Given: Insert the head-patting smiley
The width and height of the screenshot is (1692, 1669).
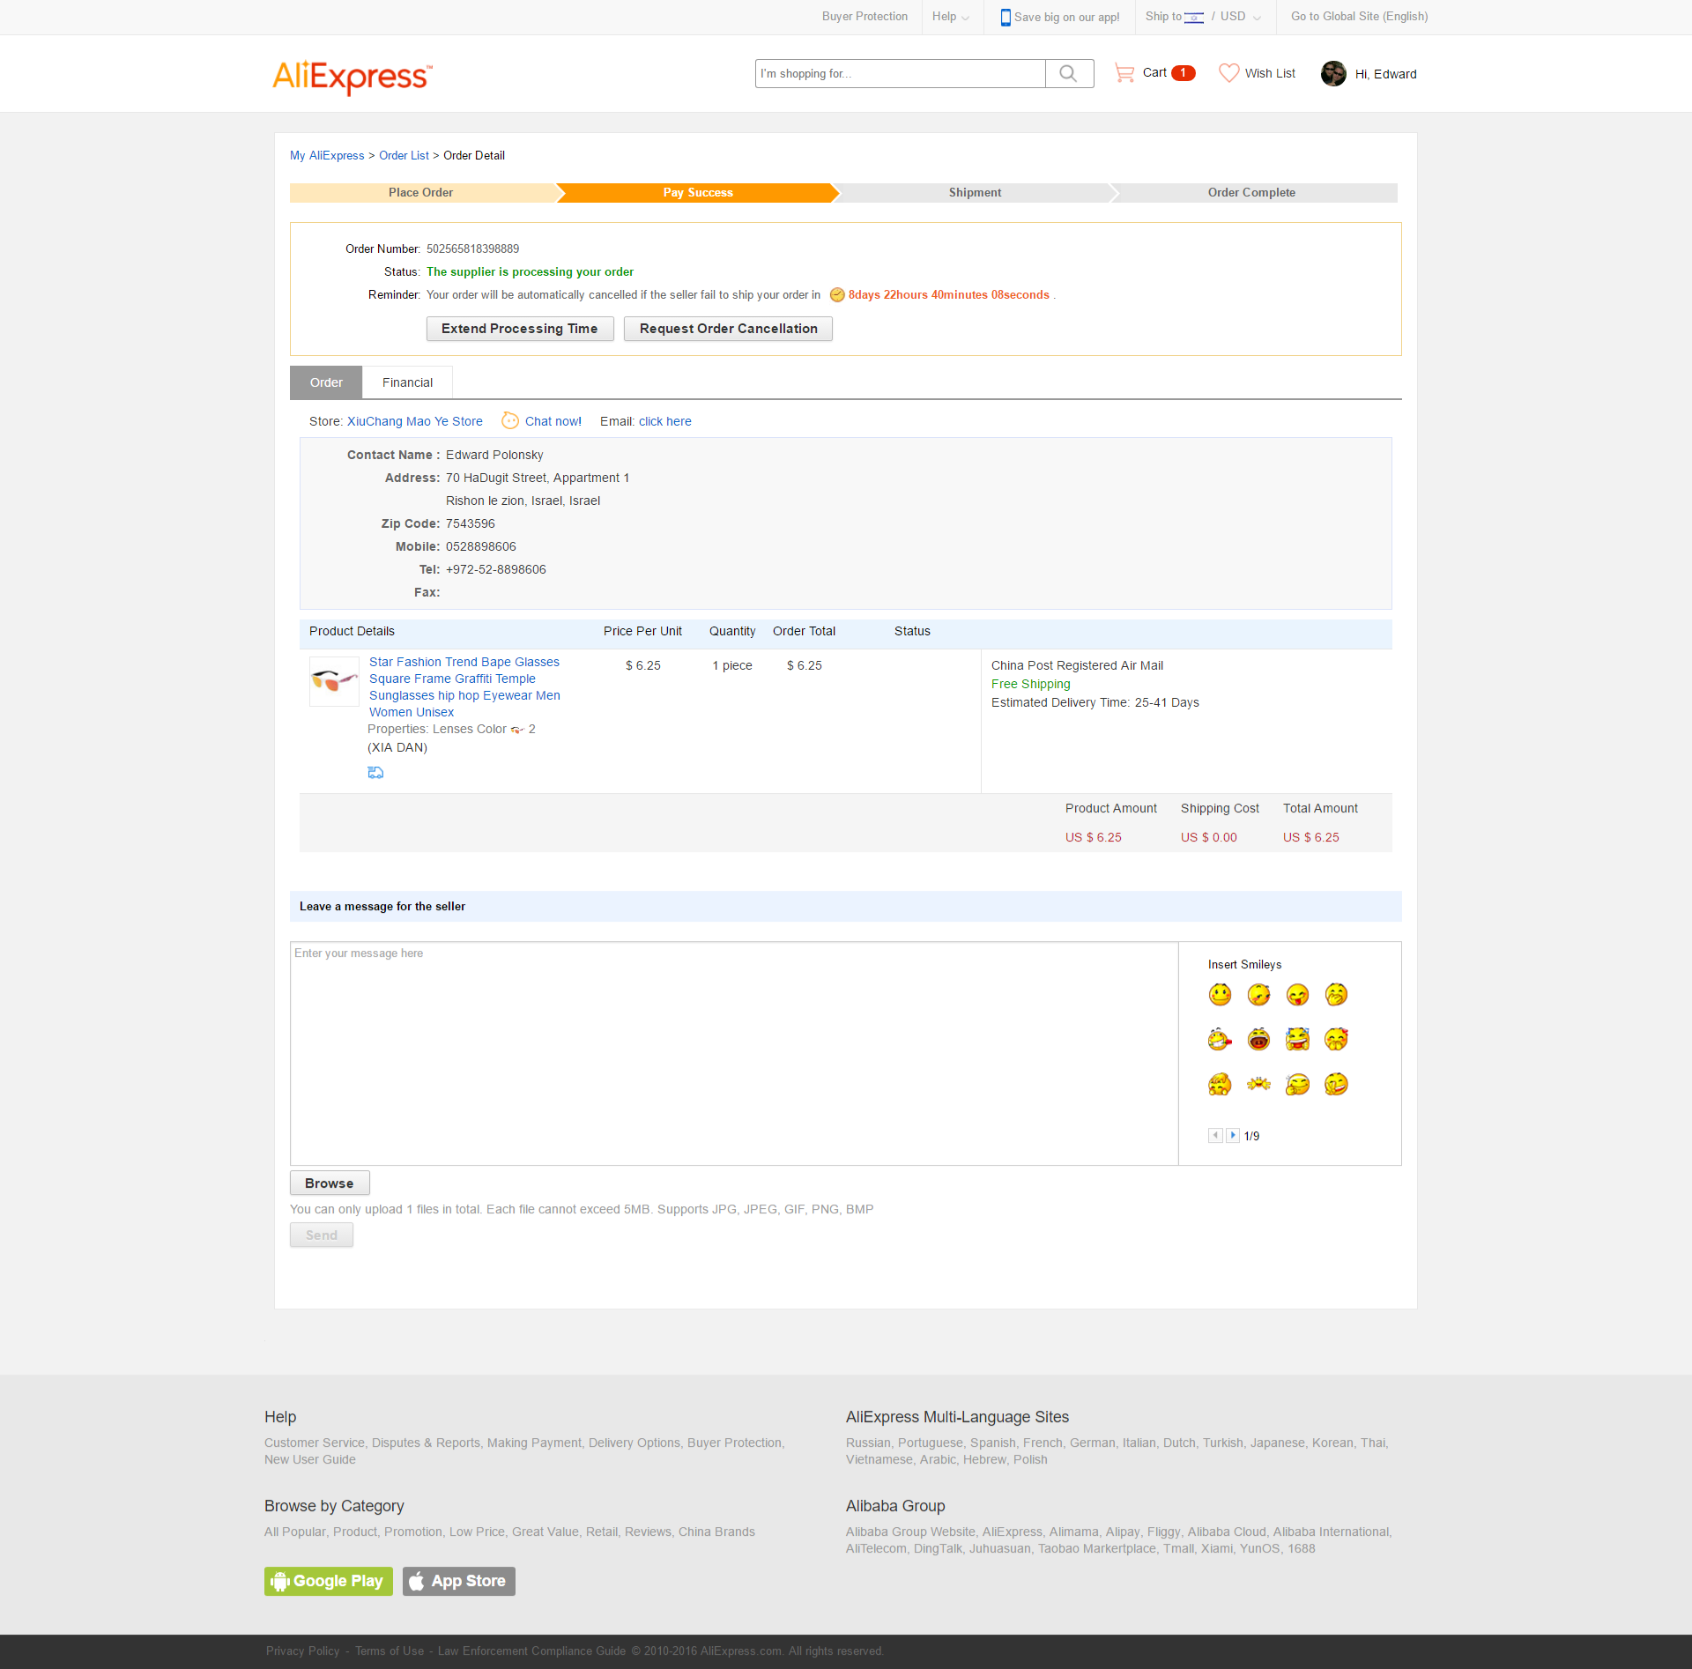Looking at the screenshot, I should pyautogui.click(x=1220, y=1084).
